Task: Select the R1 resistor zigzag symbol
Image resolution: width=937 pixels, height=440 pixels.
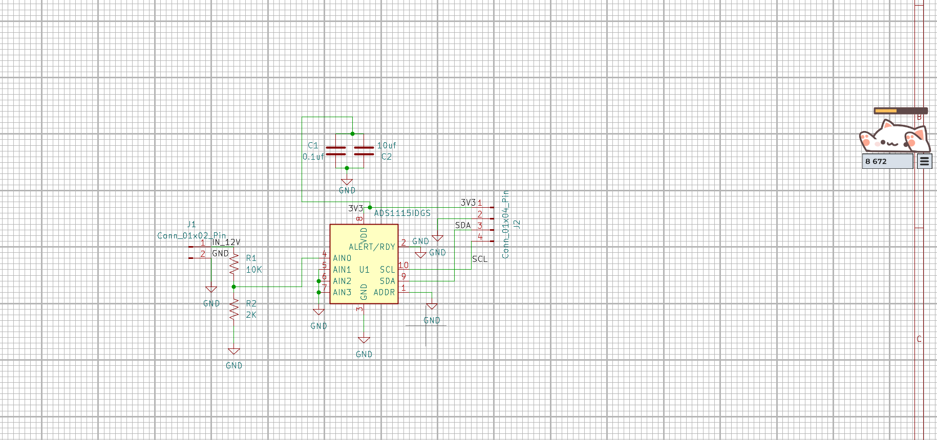Action: [x=234, y=264]
